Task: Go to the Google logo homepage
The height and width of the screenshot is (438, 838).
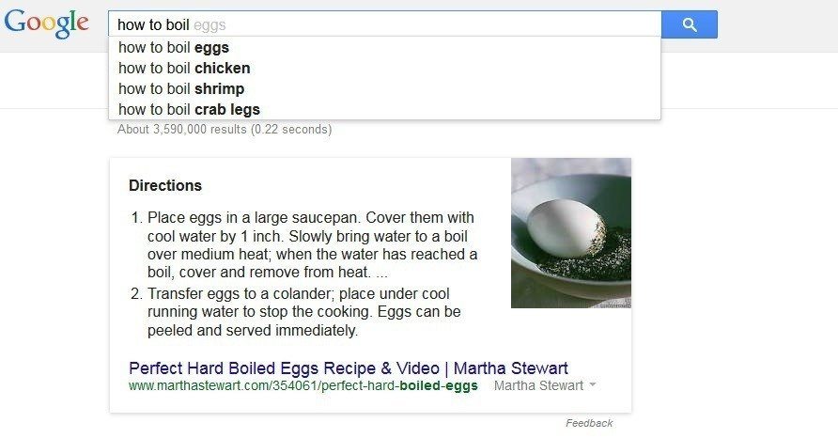Action: point(46,24)
